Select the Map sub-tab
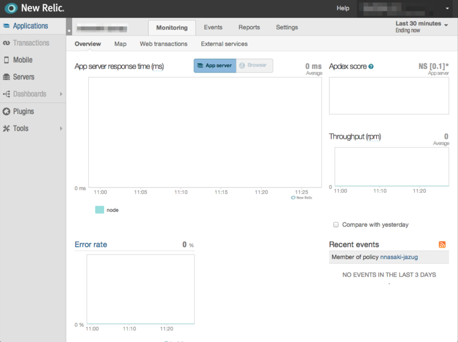 120,44
